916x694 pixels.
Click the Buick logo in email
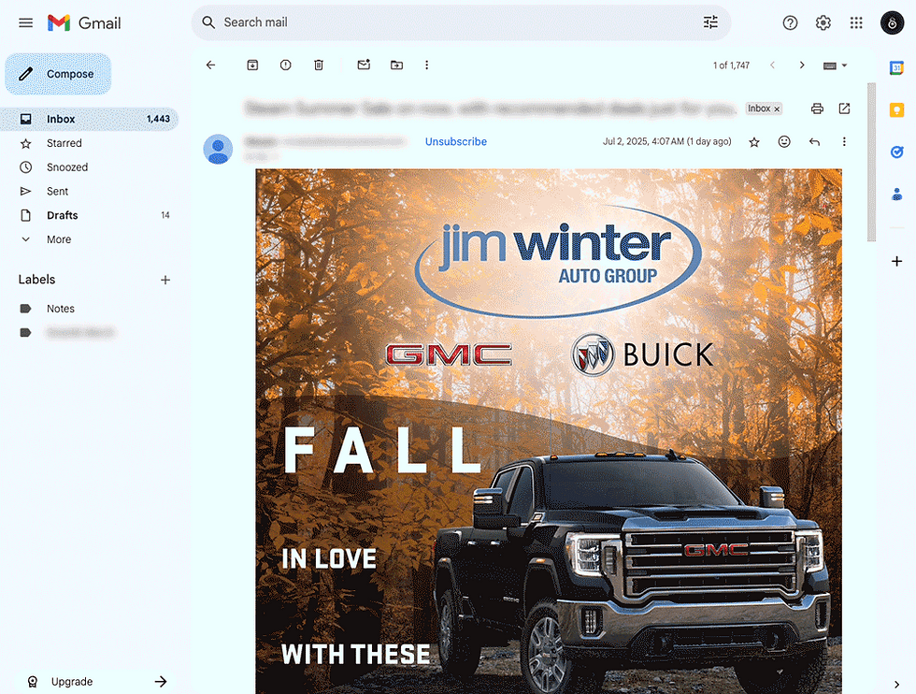click(x=642, y=354)
